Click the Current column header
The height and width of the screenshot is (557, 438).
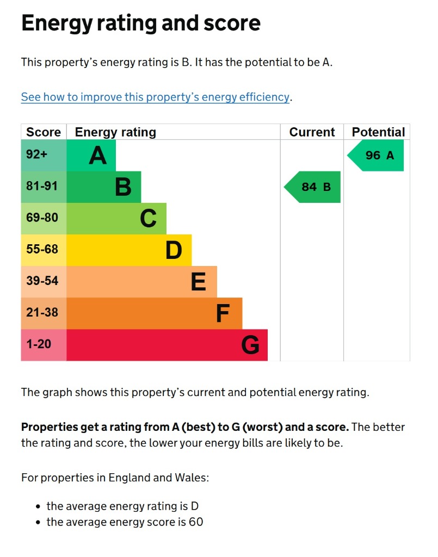(x=312, y=132)
